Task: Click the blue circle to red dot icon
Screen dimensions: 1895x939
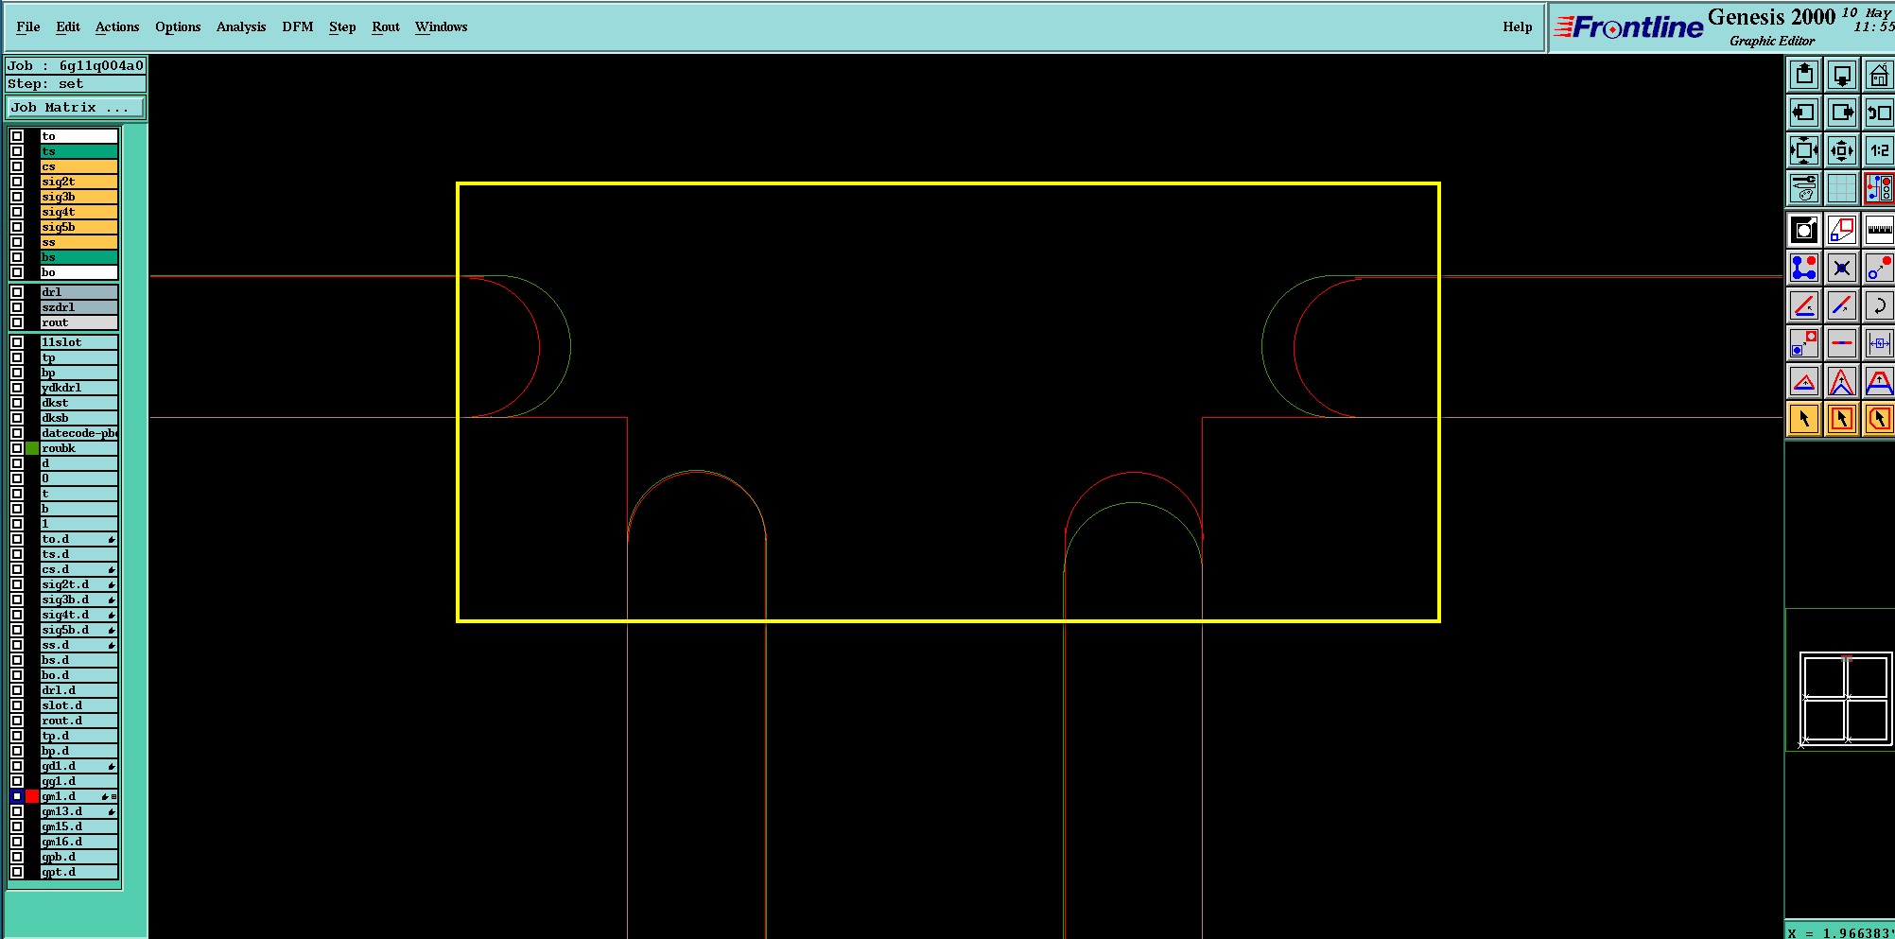Action: [1878, 268]
